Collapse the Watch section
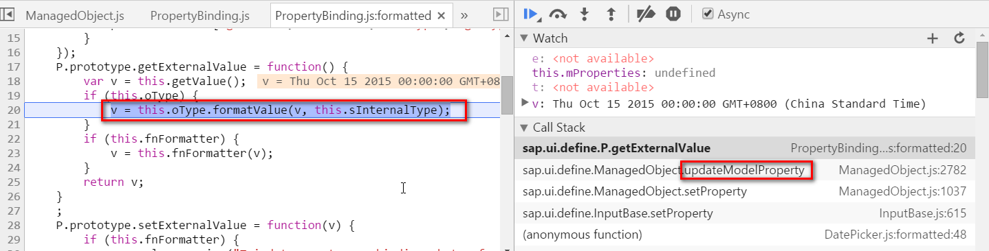 [x=523, y=38]
